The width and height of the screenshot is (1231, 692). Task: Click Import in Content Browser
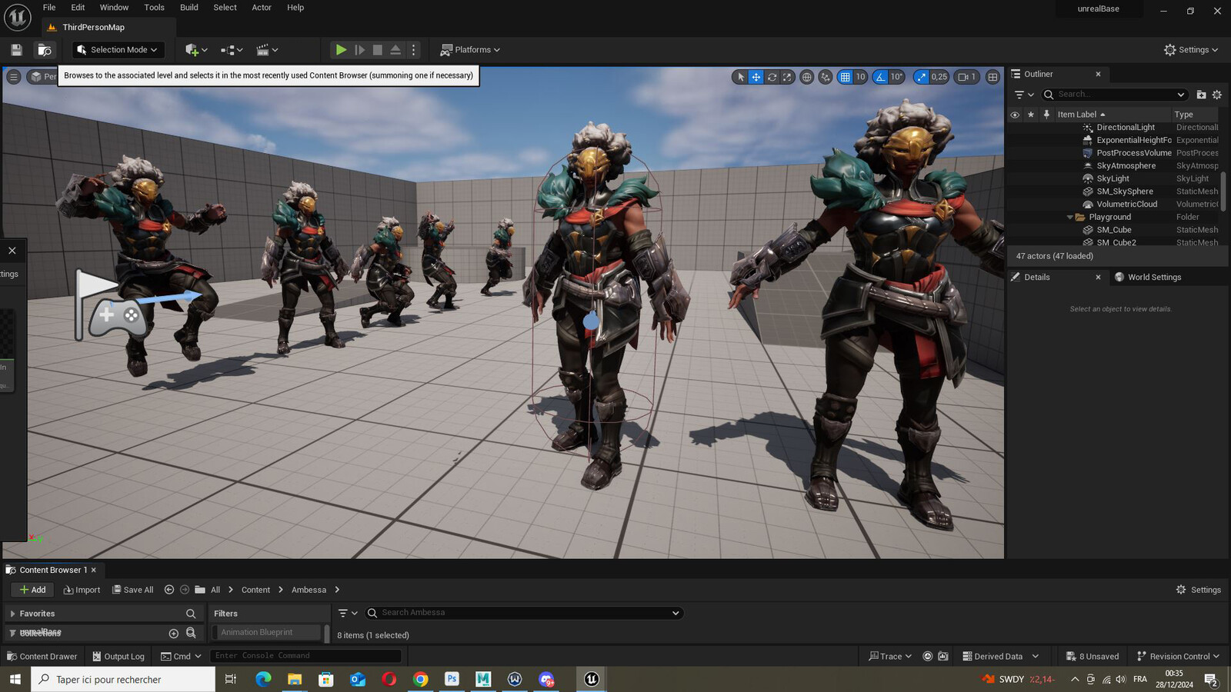click(82, 590)
